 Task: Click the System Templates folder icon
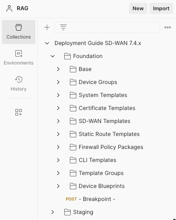point(73,95)
